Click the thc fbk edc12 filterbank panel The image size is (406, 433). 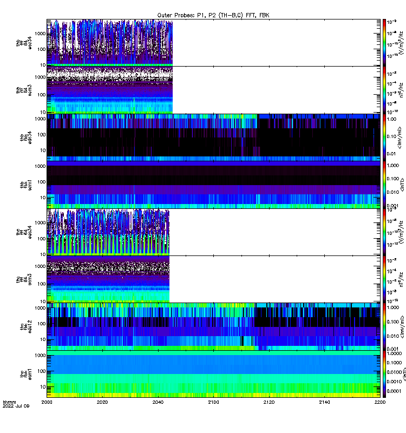pos(213,327)
